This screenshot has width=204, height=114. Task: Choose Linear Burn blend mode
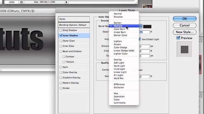tap(124, 32)
